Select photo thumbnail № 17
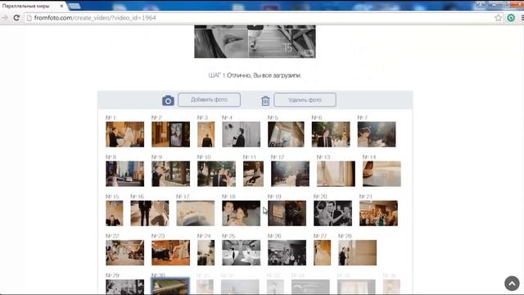The width and height of the screenshot is (524, 295). coord(196,213)
